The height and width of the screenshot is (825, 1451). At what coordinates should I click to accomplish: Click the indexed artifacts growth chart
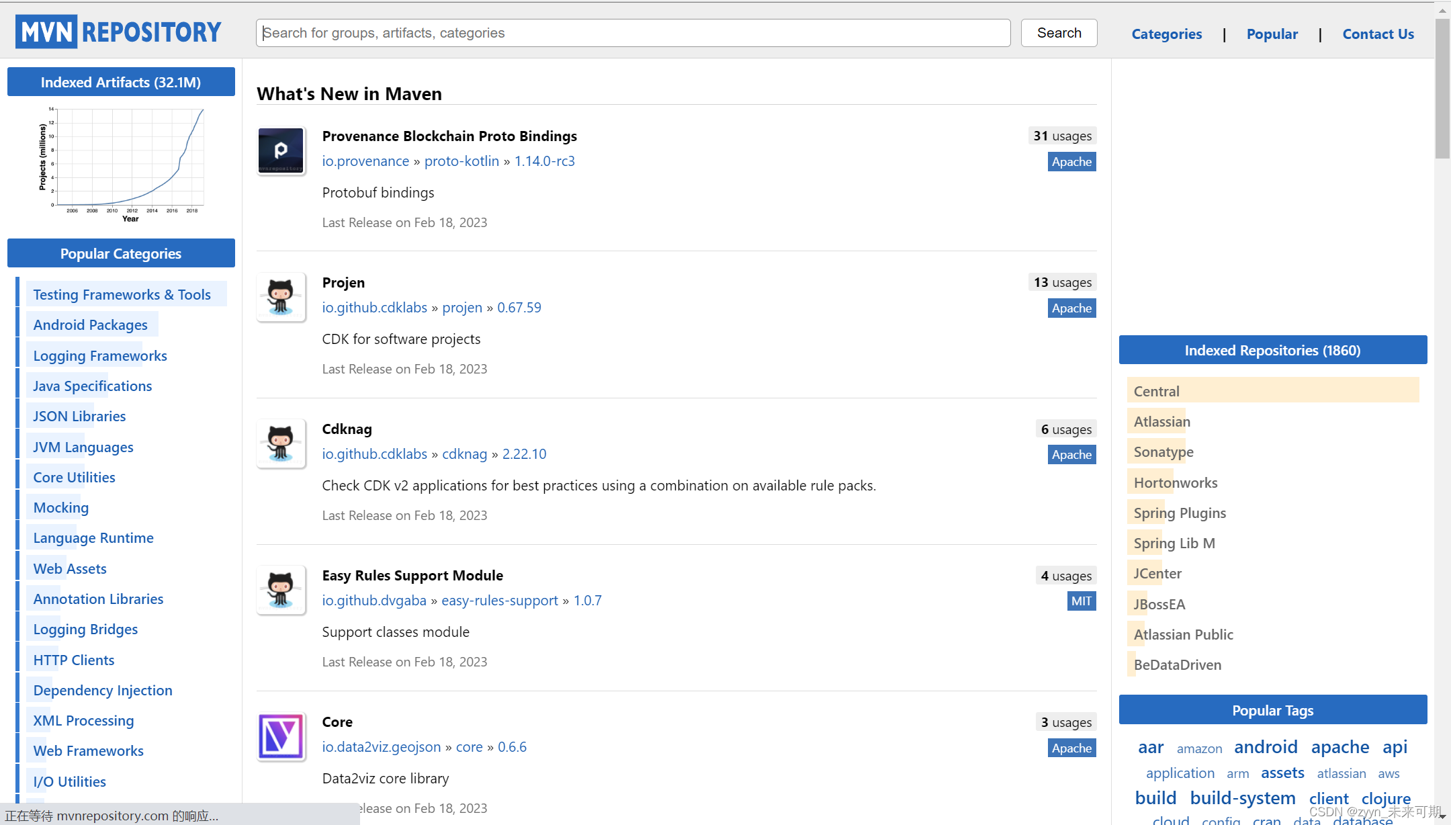pyautogui.click(x=121, y=165)
